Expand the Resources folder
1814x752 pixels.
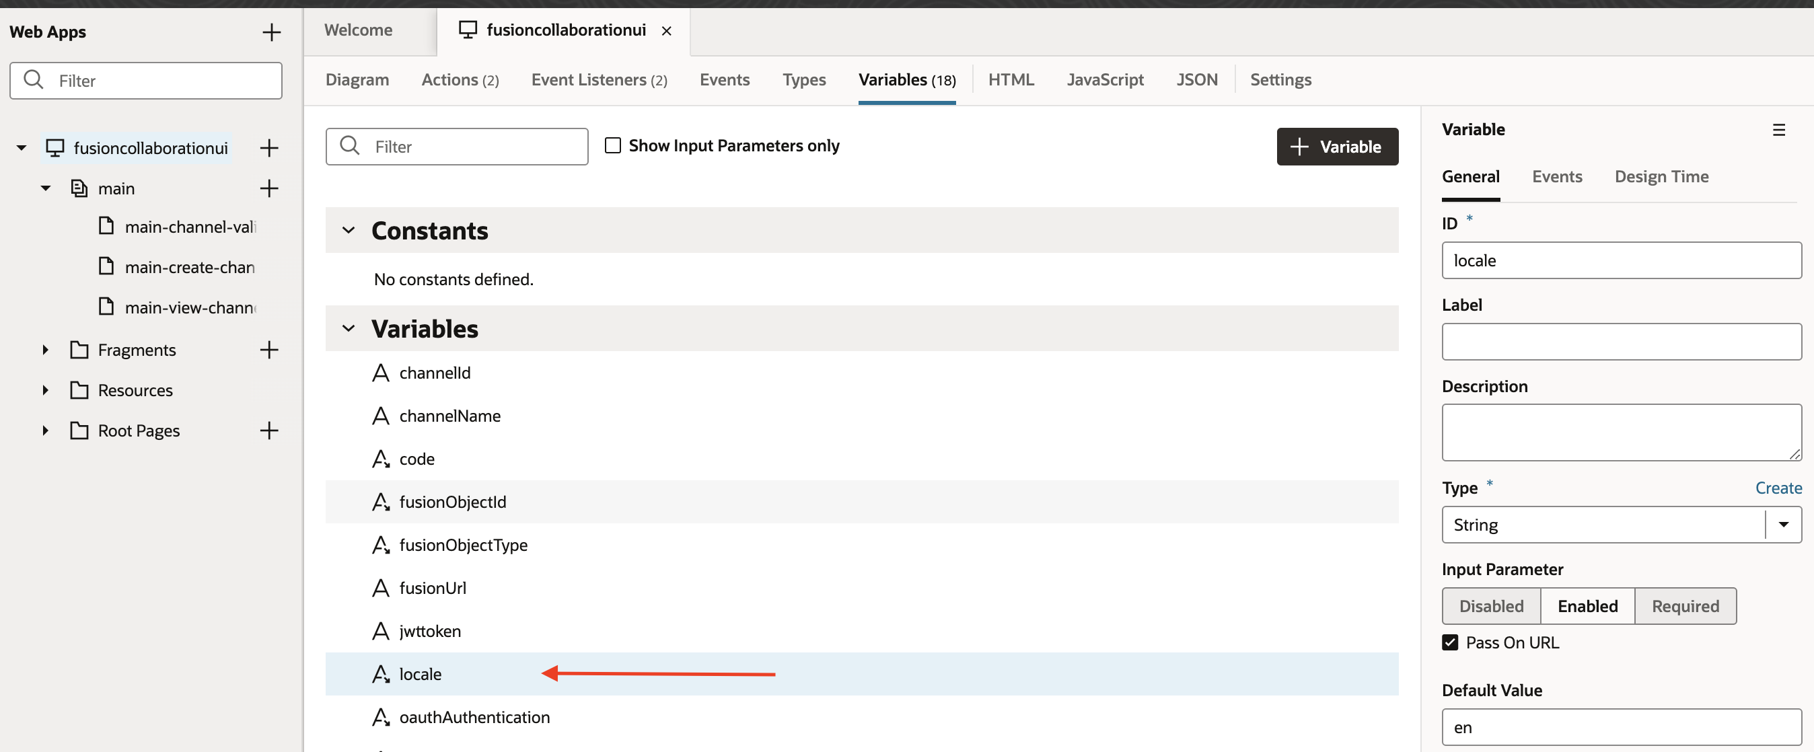pyautogui.click(x=46, y=390)
